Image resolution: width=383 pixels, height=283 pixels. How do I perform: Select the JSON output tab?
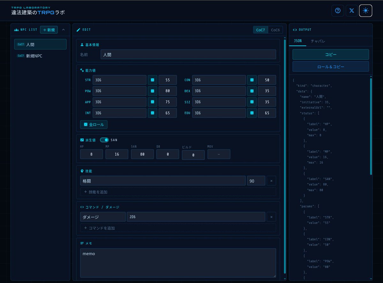pyautogui.click(x=297, y=41)
